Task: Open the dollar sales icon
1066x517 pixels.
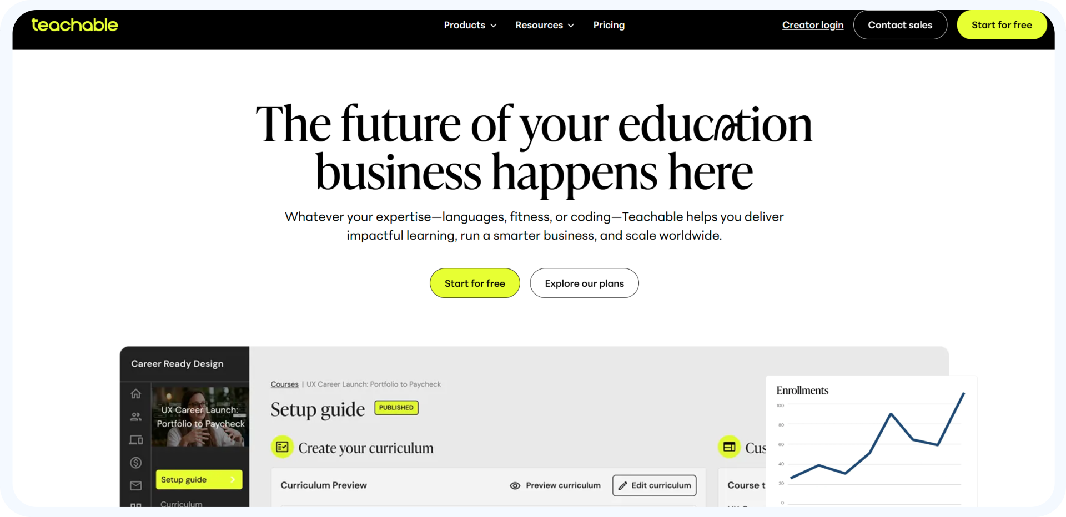Action: [x=136, y=463]
